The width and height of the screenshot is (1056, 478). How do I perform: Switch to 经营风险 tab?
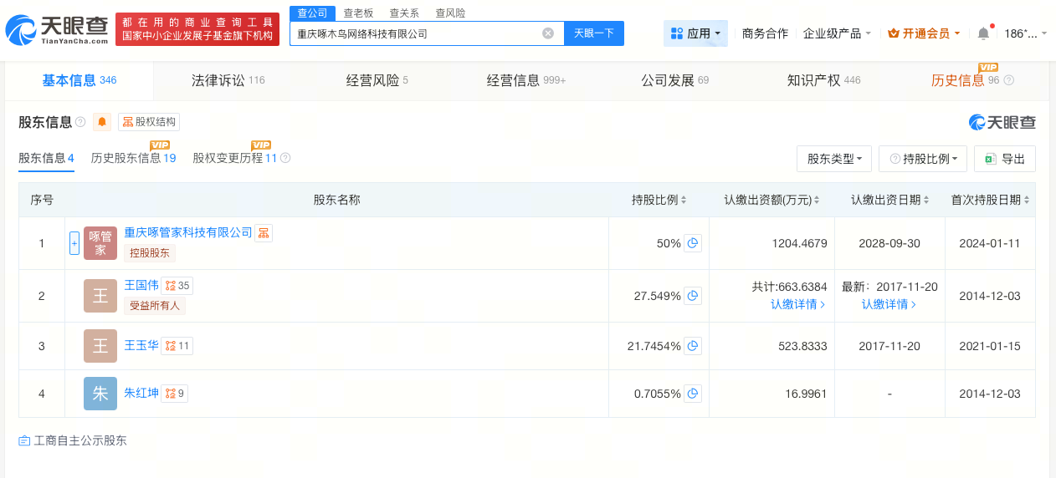(377, 80)
